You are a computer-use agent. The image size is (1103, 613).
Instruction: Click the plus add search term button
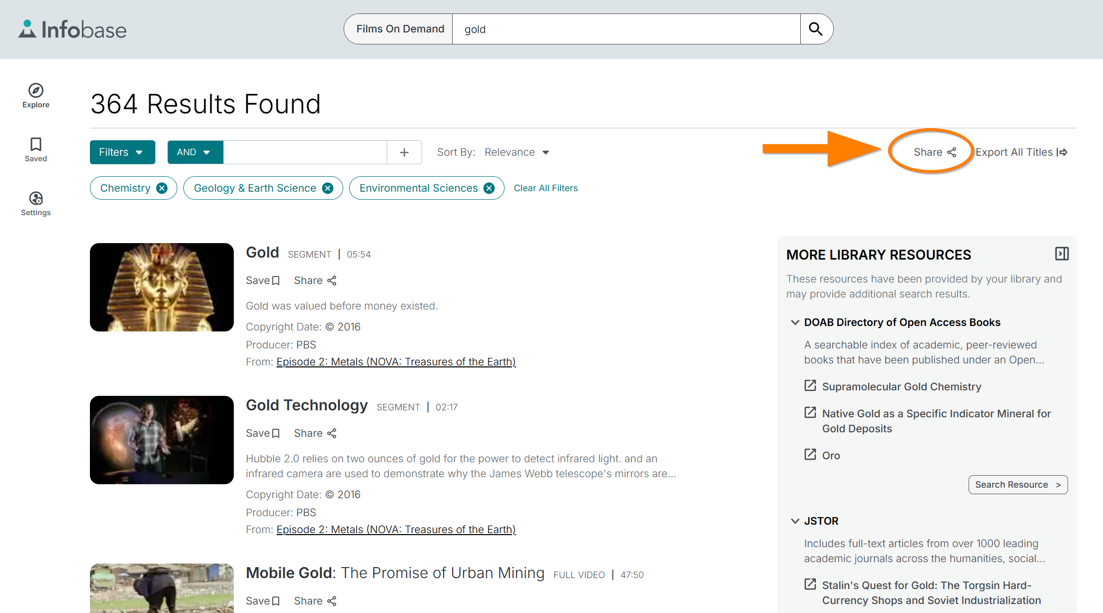(x=405, y=152)
